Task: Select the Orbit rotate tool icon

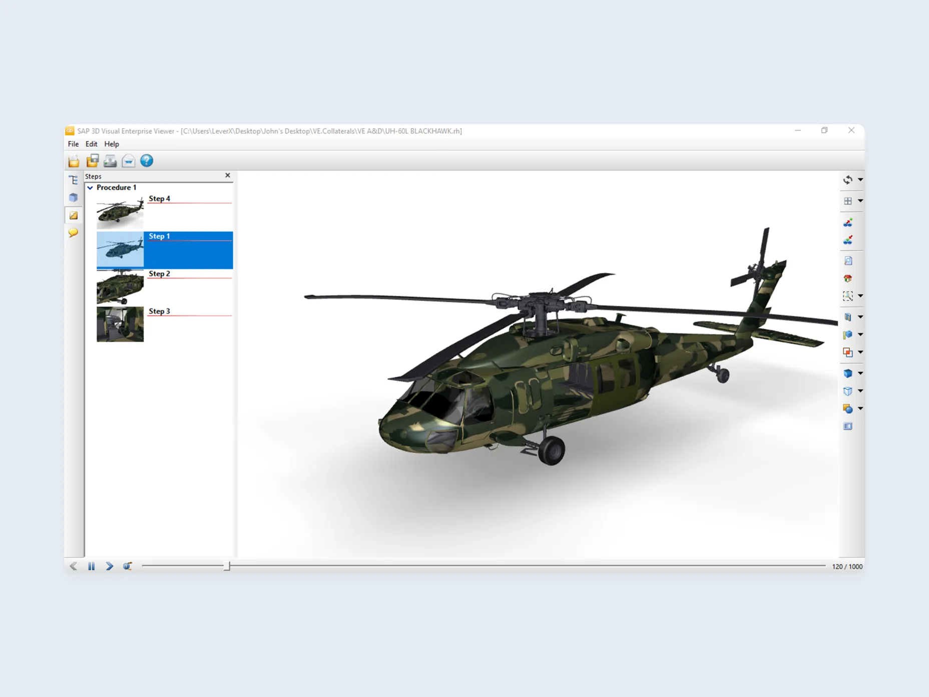Action: (x=848, y=180)
